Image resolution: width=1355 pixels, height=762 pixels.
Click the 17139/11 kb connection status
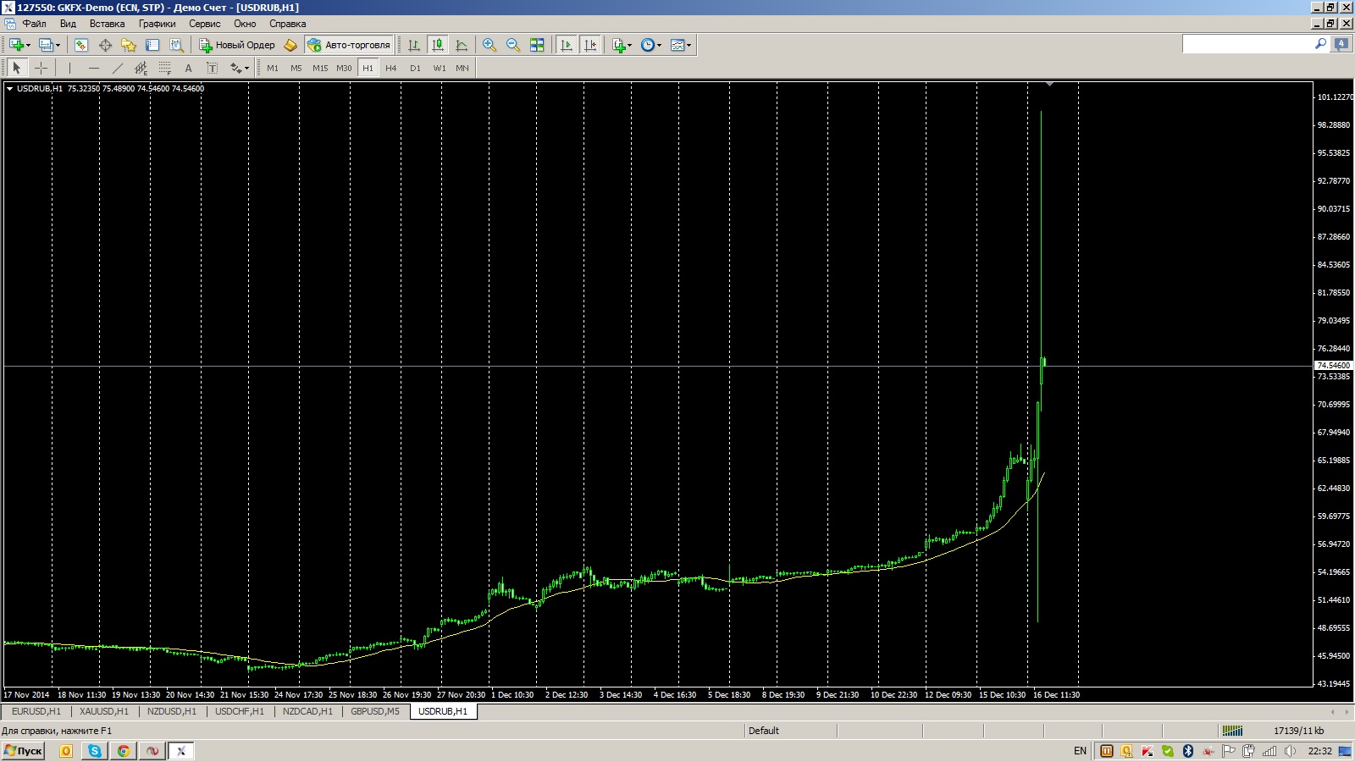point(1298,731)
